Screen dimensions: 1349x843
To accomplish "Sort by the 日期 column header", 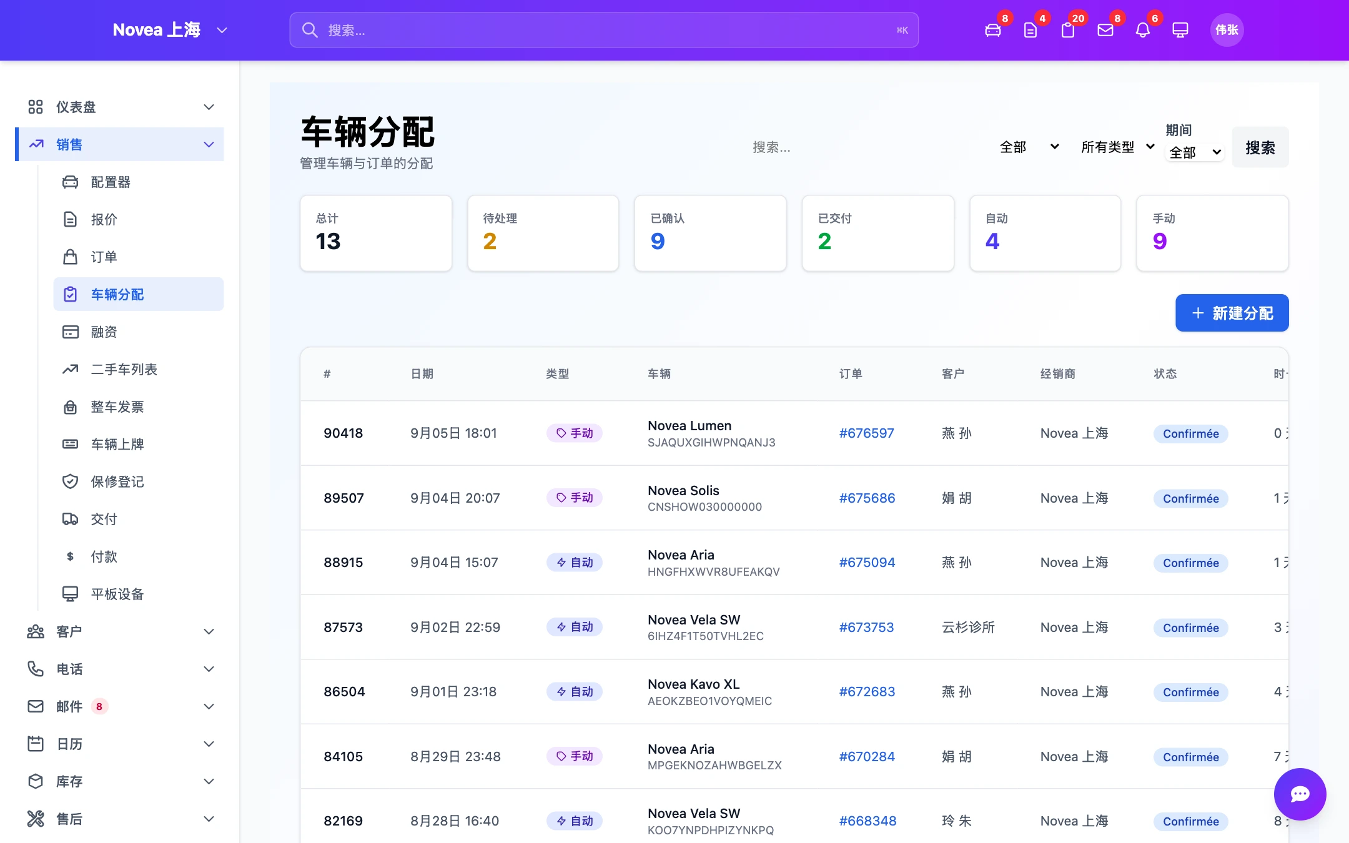I will coord(422,373).
